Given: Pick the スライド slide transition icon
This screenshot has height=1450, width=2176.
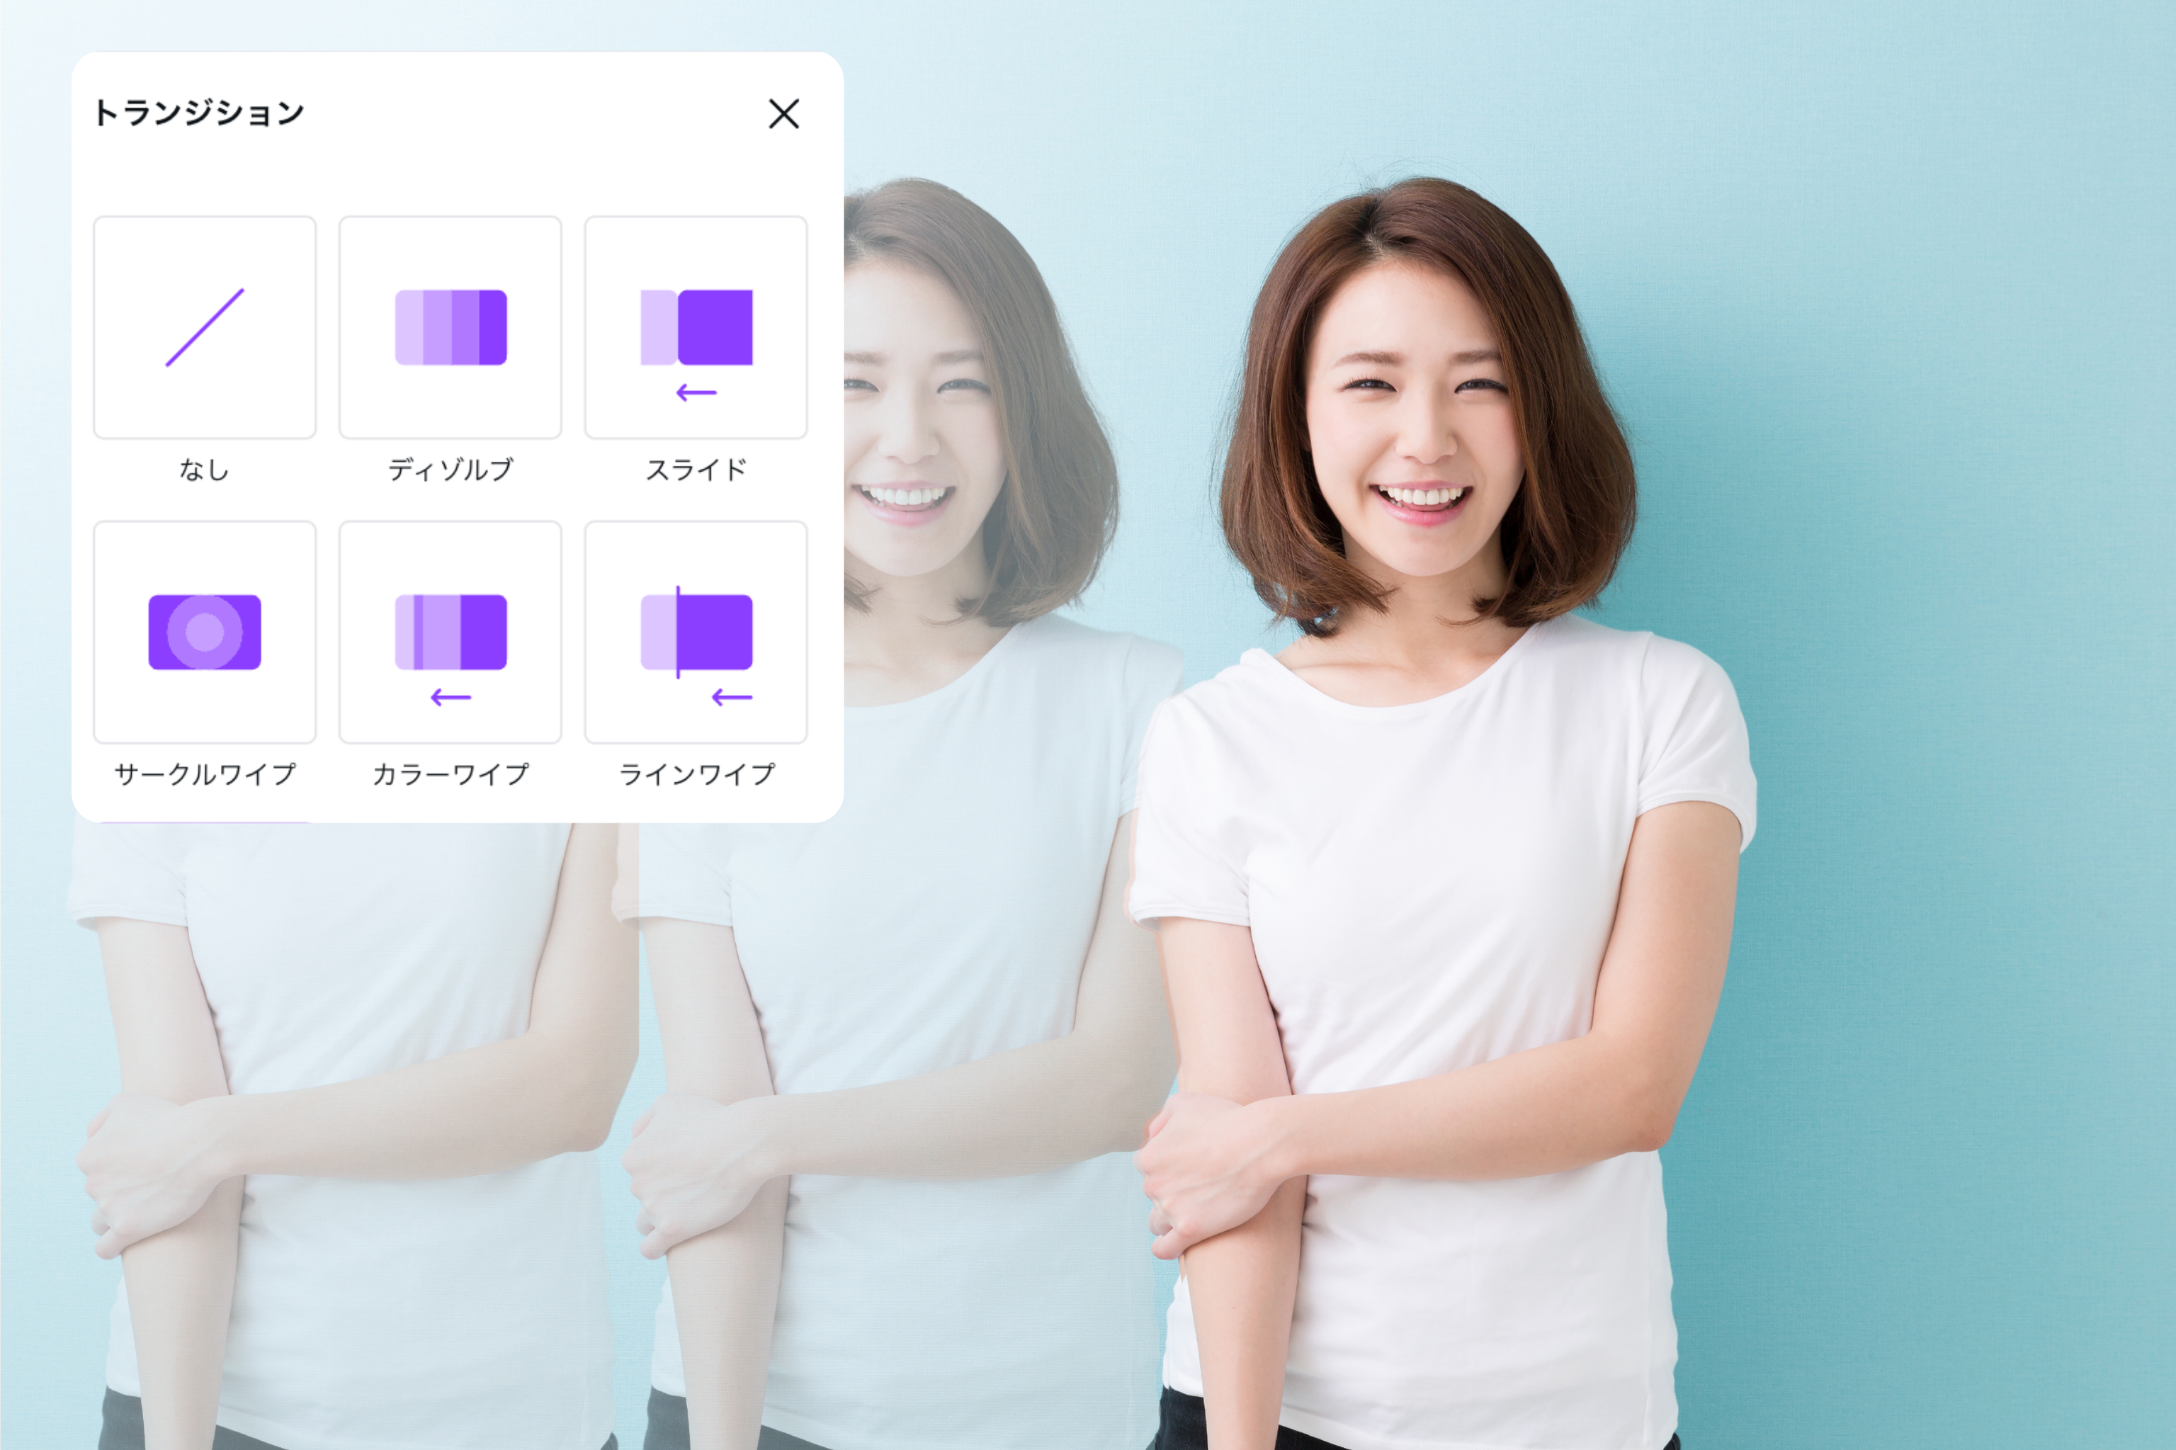Looking at the screenshot, I should point(696,327).
